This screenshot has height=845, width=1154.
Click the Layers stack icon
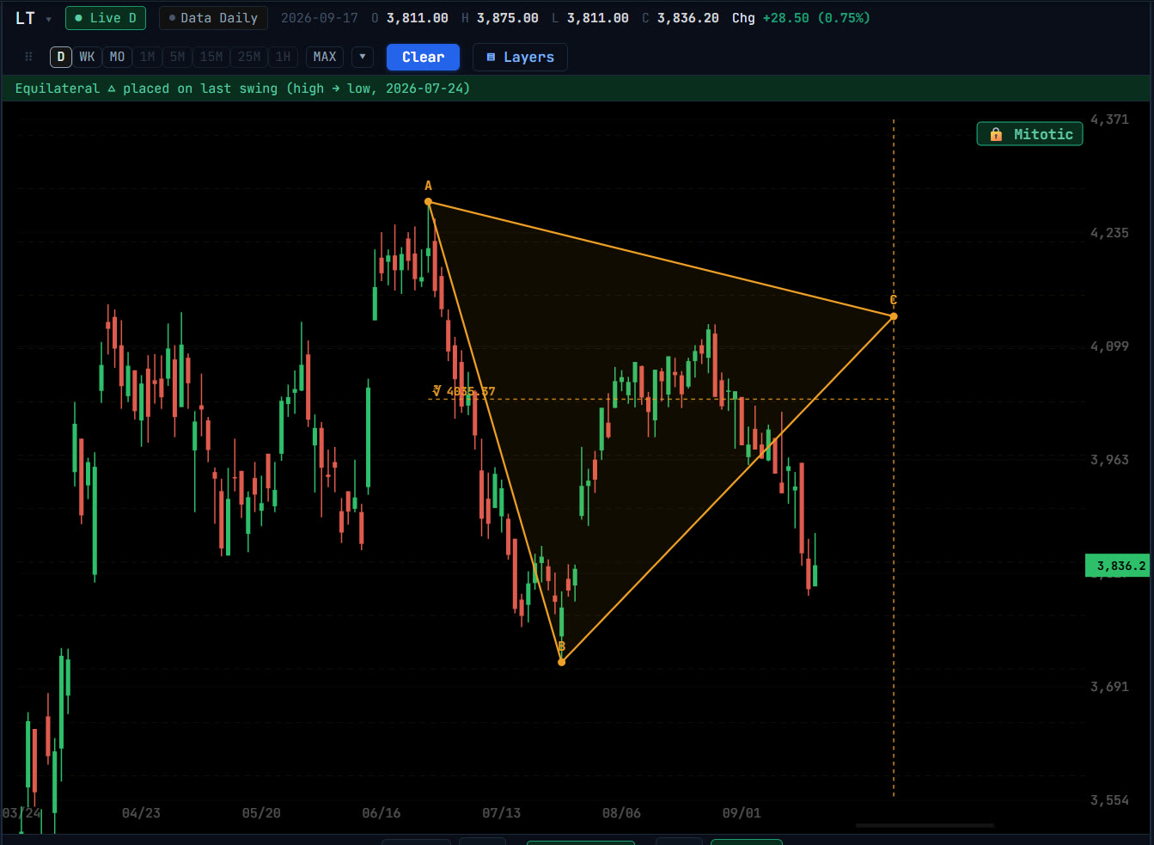click(x=491, y=58)
